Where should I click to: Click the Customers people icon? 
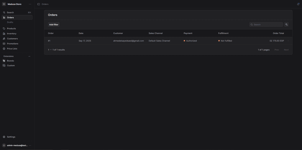(x=4, y=39)
